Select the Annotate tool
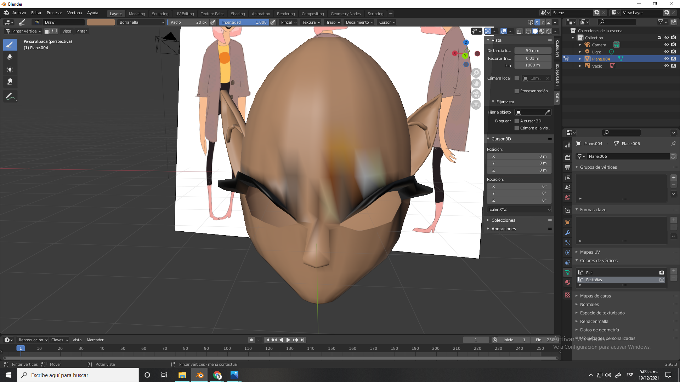Screen dimensions: 680x382 point(10,96)
